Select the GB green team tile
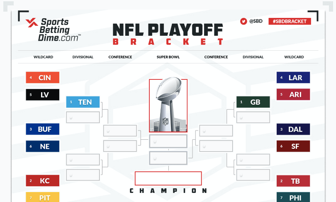336x202 pixels. pos(253,102)
